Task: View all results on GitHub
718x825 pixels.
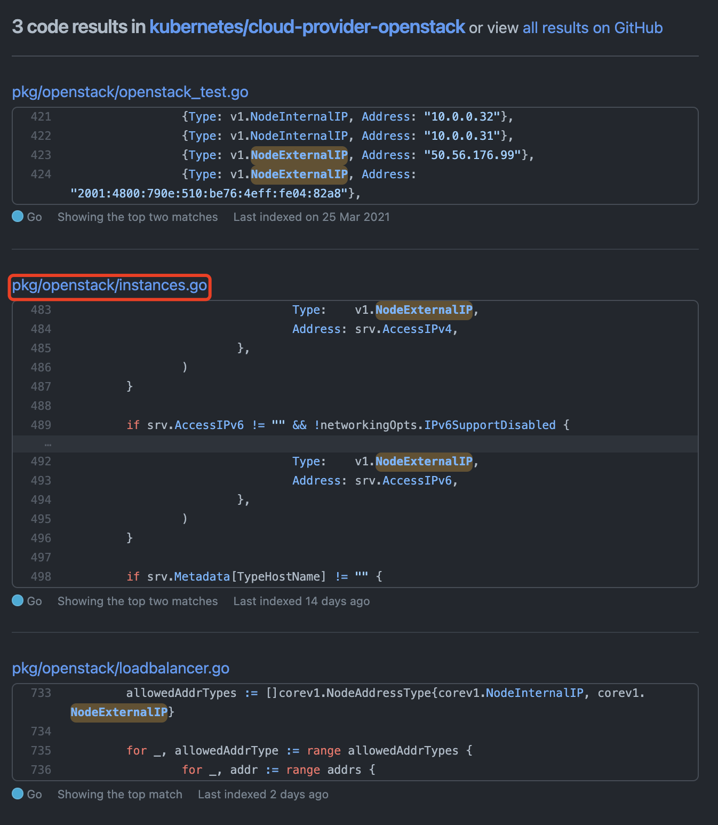Action: tap(593, 28)
